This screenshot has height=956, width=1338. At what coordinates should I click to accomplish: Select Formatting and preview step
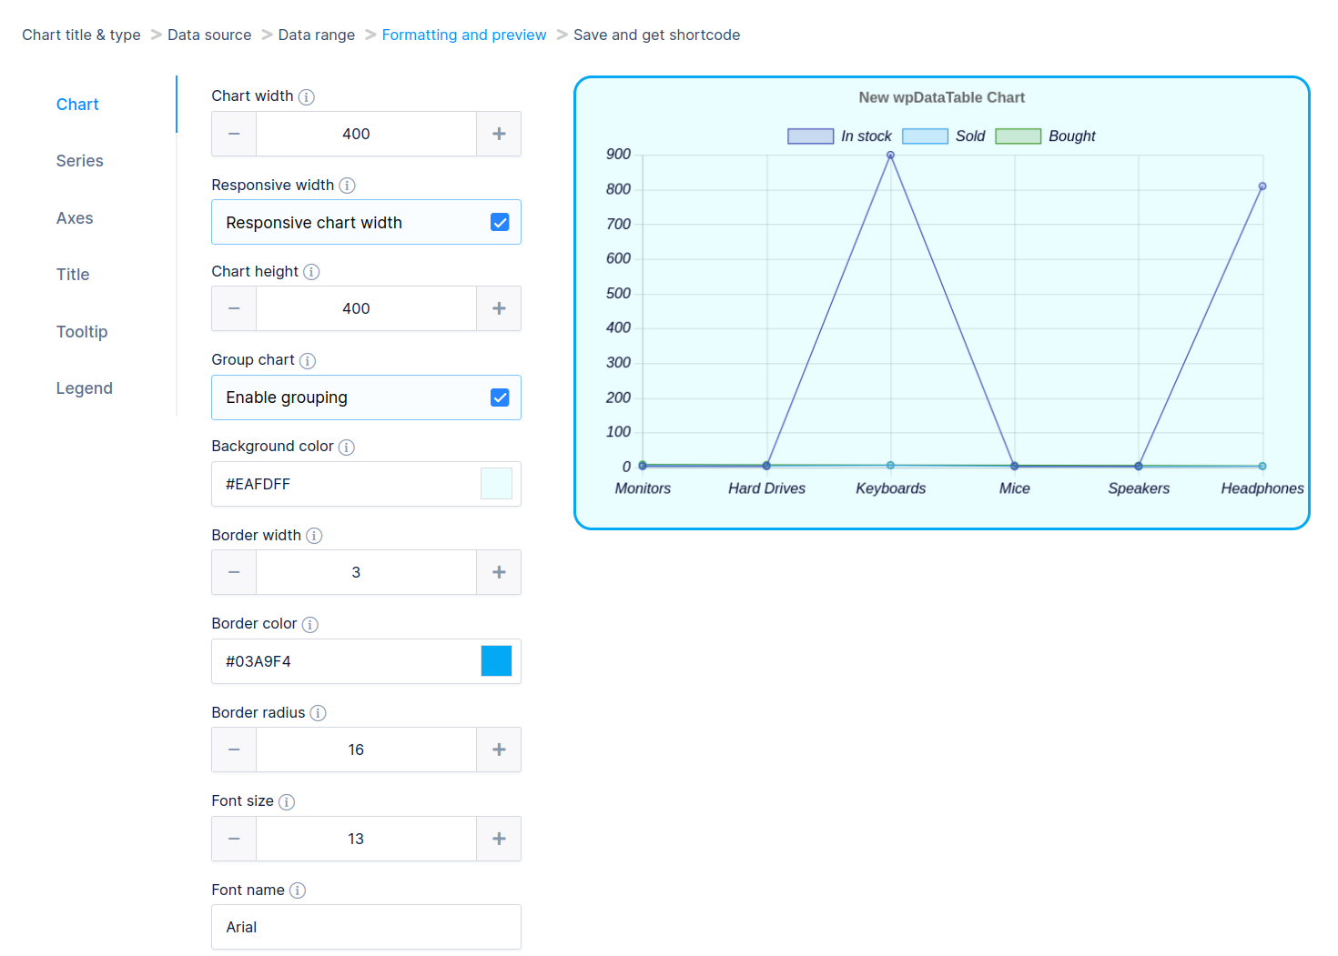[x=464, y=35]
